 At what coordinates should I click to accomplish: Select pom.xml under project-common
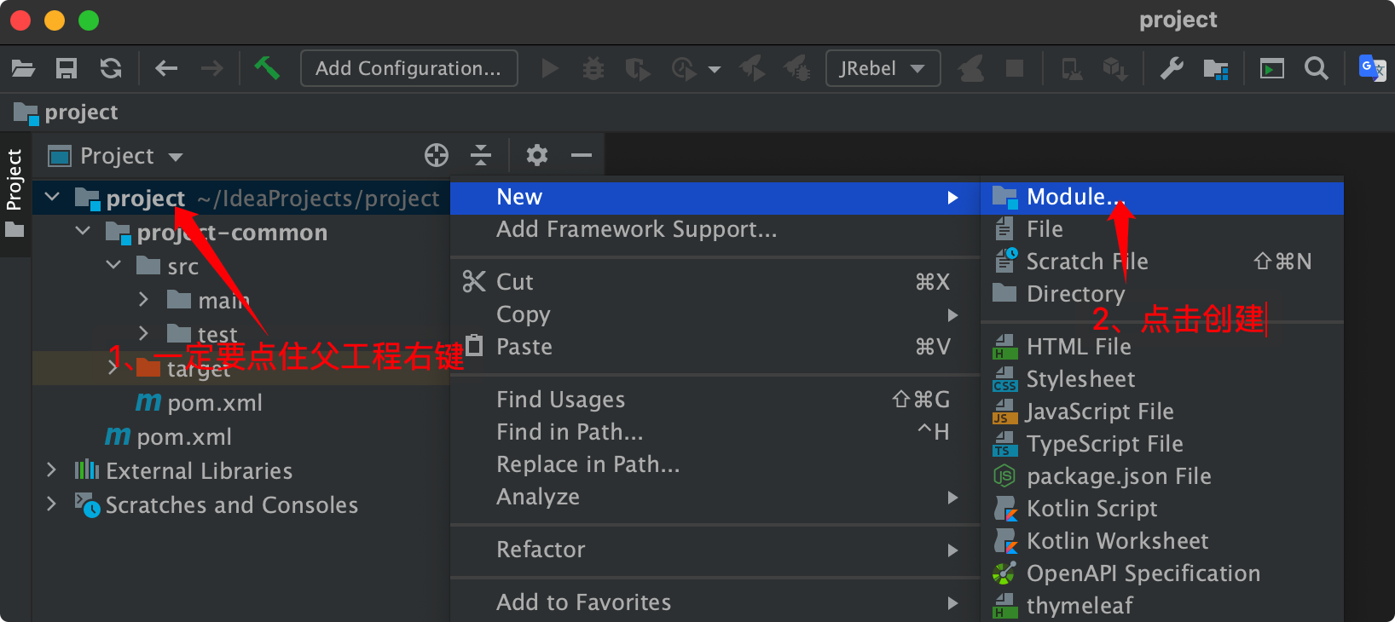[x=215, y=403]
